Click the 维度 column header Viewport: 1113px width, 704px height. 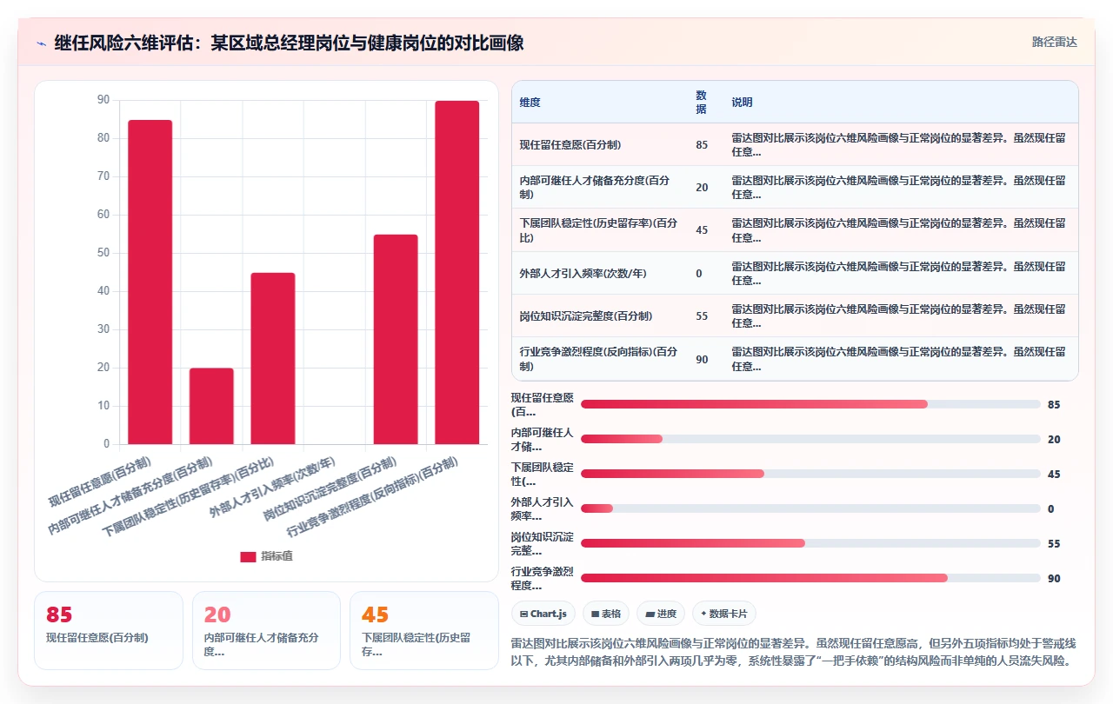pyautogui.click(x=530, y=103)
